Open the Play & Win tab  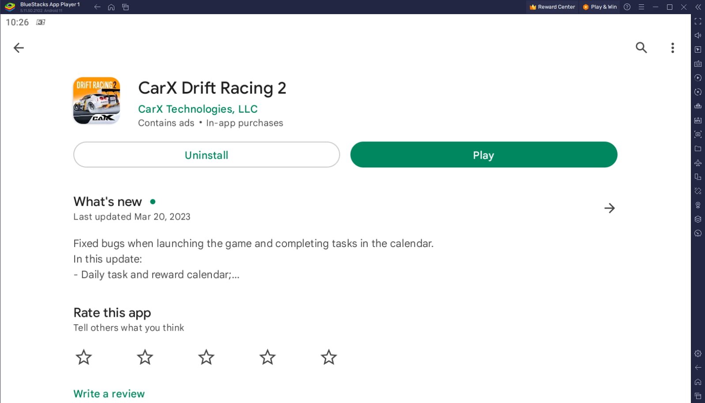(x=600, y=7)
